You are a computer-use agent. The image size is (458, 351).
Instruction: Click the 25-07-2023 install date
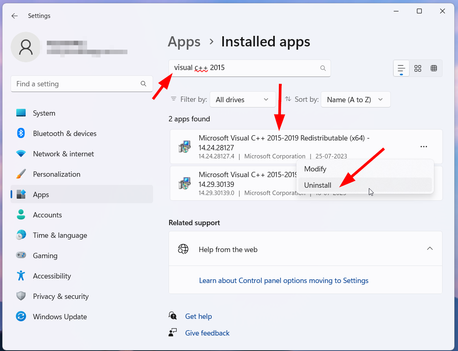[331, 156]
